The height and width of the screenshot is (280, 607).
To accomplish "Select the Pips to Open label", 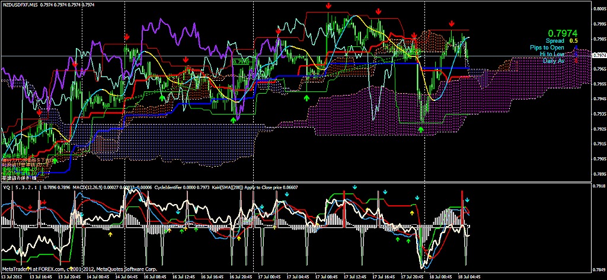I will pos(547,47).
